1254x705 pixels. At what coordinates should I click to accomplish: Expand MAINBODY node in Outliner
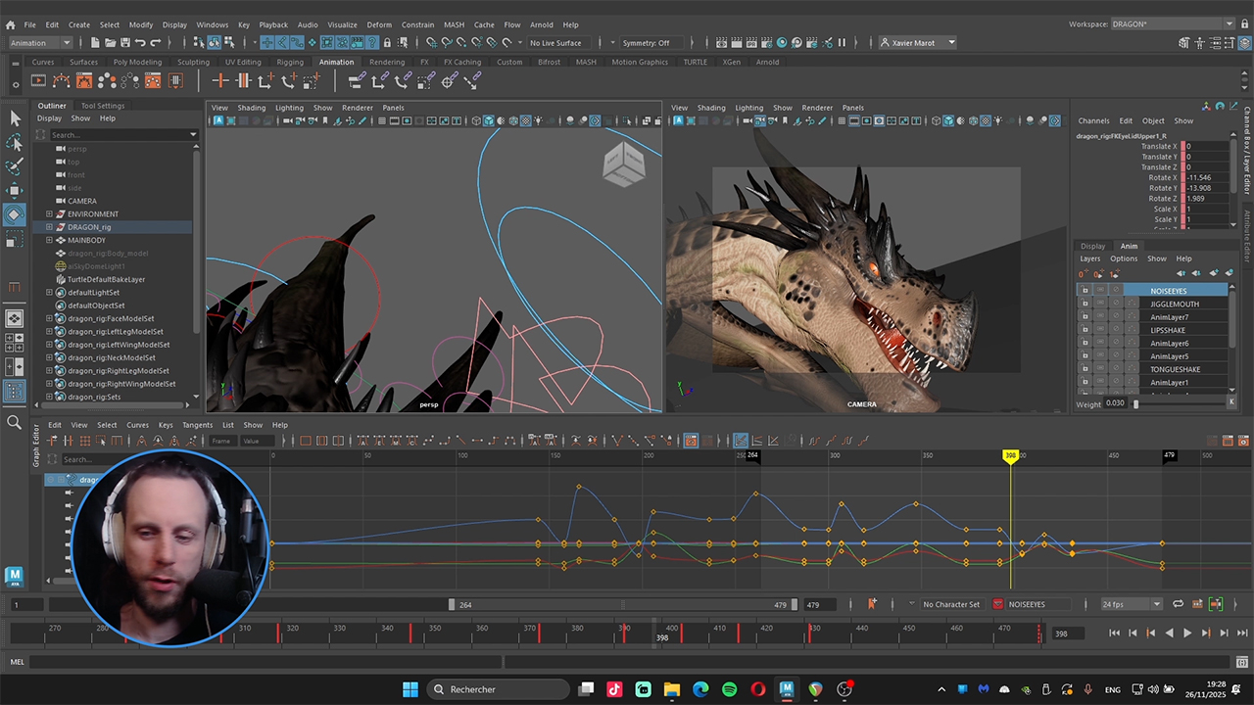pyautogui.click(x=49, y=240)
